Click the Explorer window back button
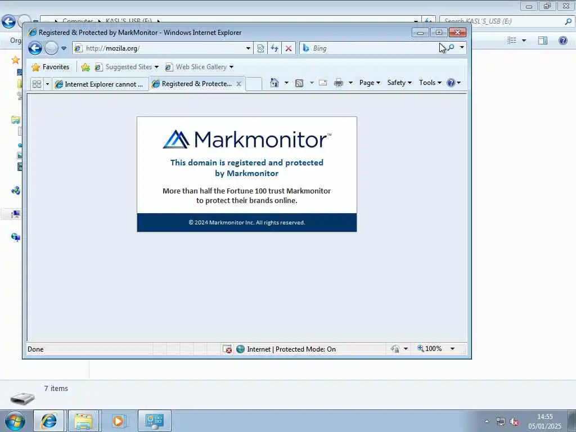576x432 pixels. point(8,21)
